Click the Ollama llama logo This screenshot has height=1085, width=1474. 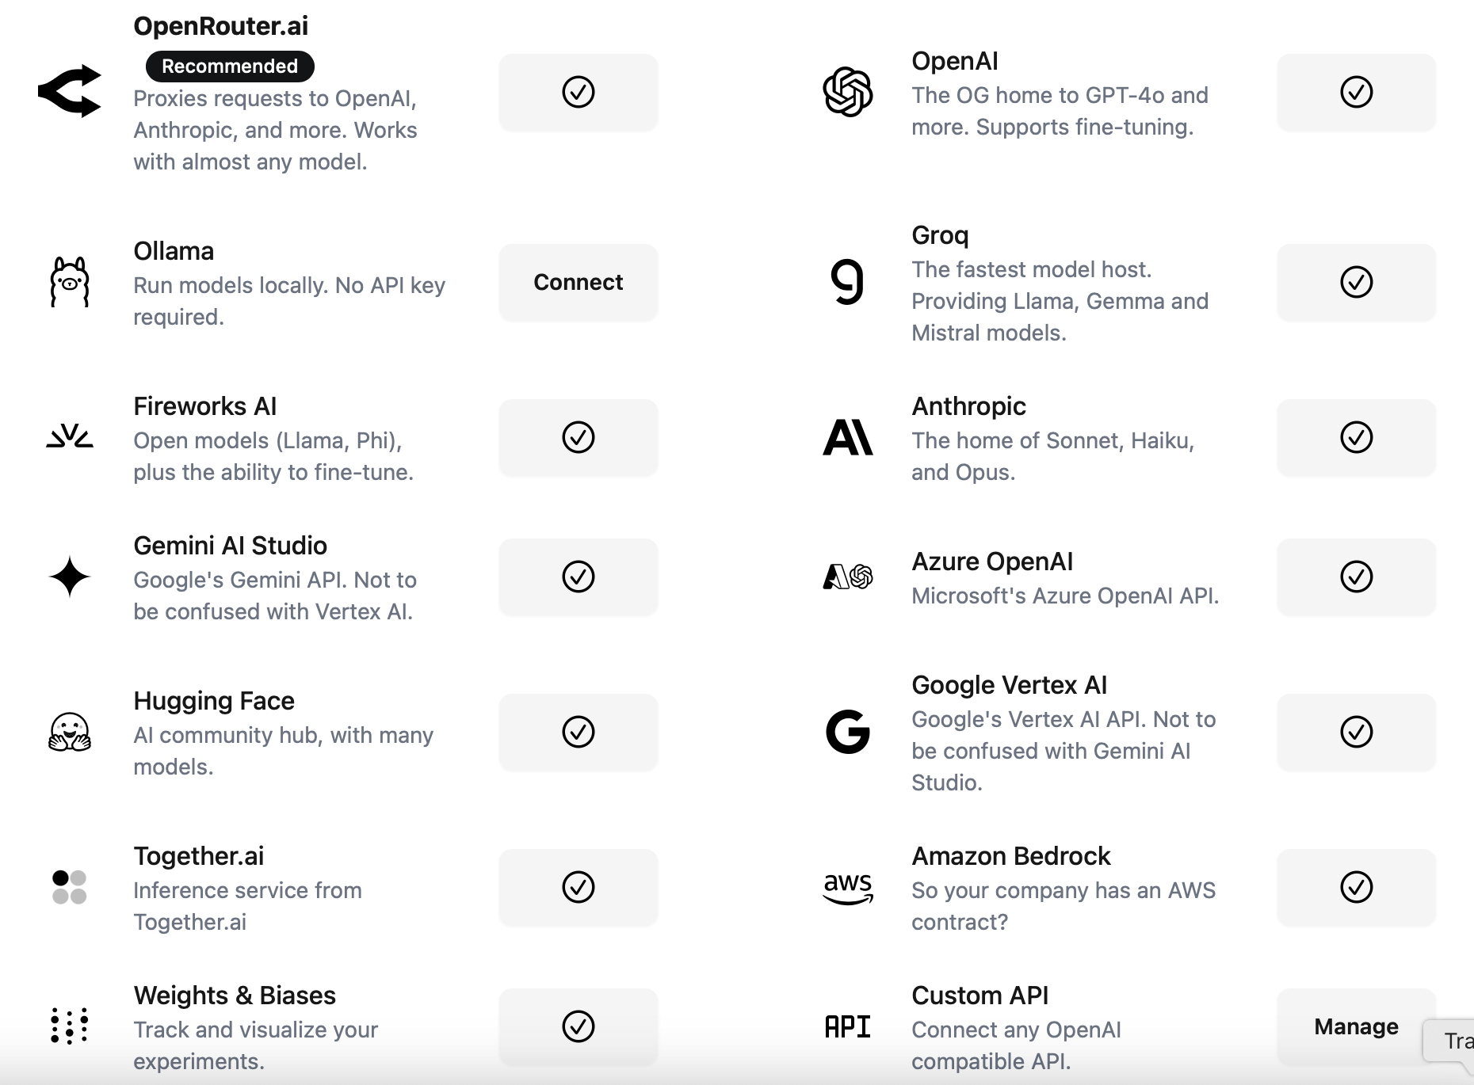[x=70, y=282]
